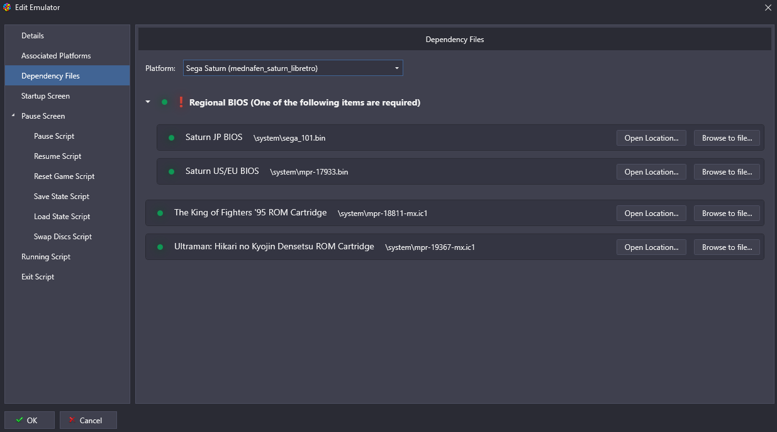Click the \system\mpr-19367-mx.ic1 path text
Image resolution: width=777 pixels, height=432 pixels.
[430, 247]
